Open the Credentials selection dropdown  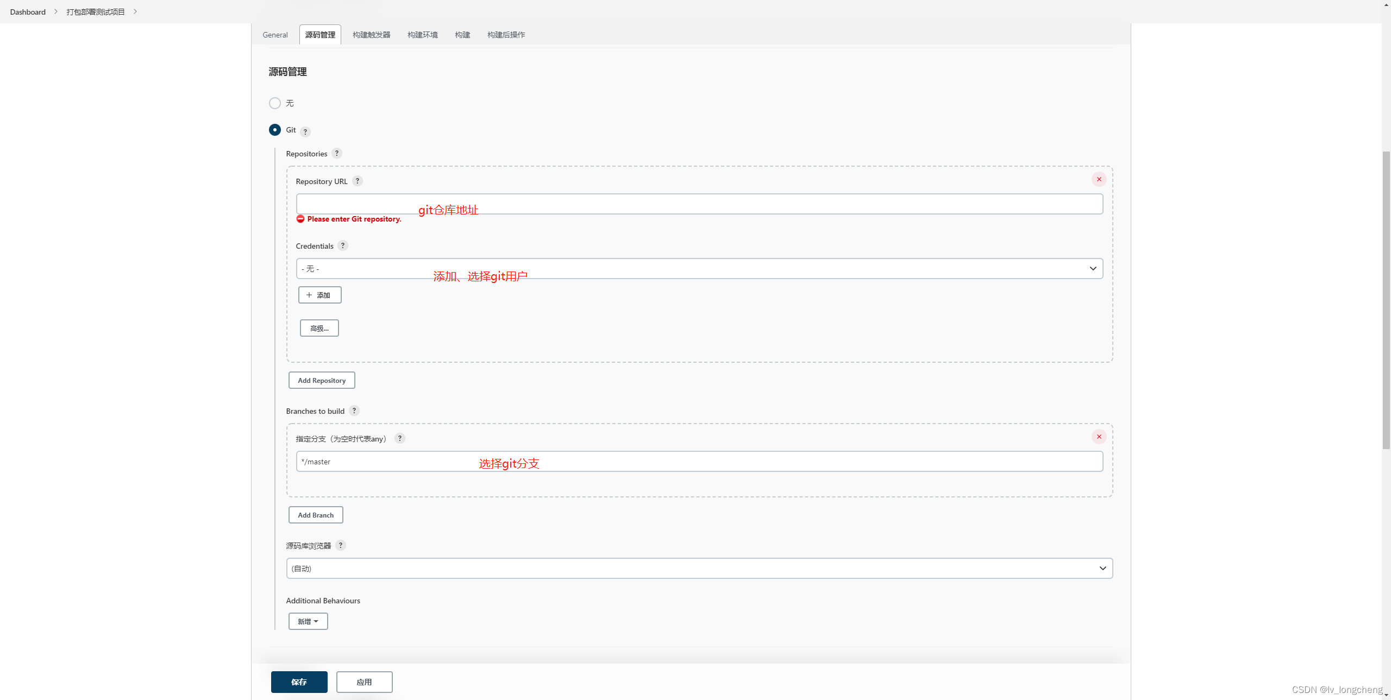pyautogui.click(x=699, y=268)
